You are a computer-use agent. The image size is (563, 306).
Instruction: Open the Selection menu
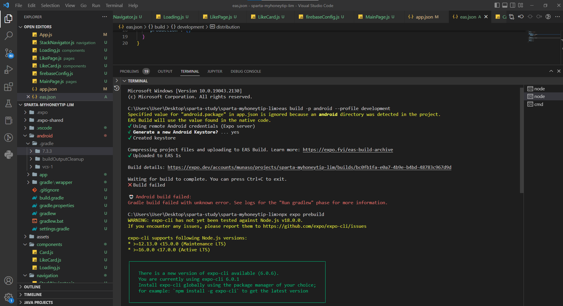pyautogui.click(x=50, y=5)
